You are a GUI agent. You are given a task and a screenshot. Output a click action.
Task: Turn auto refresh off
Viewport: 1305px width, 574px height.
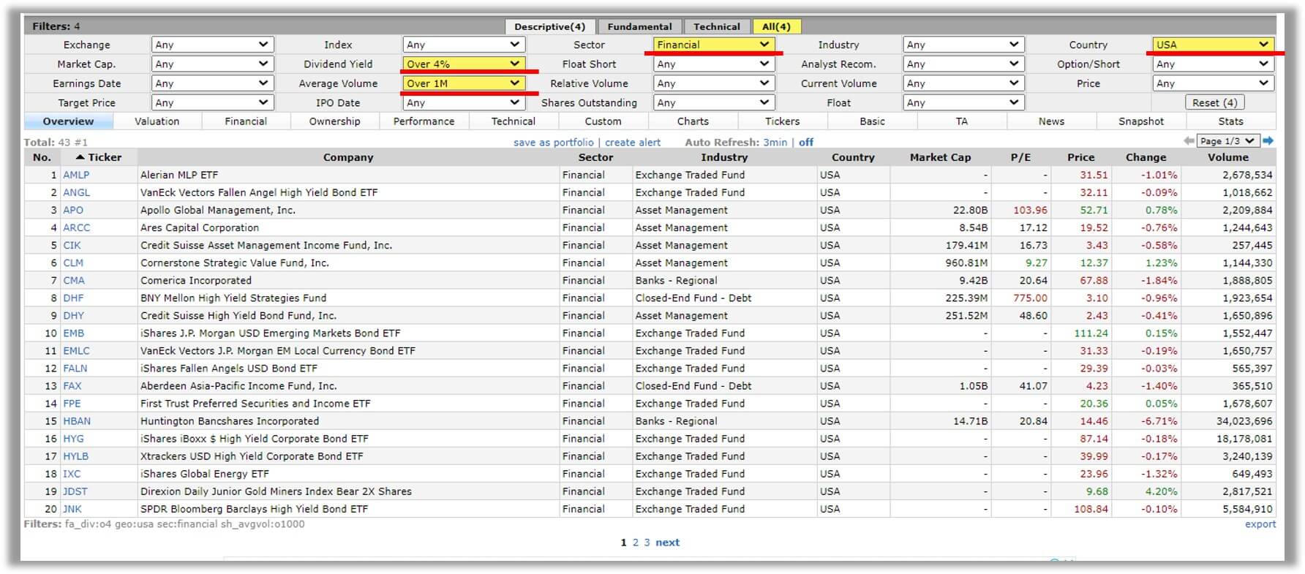coord(806,143)
